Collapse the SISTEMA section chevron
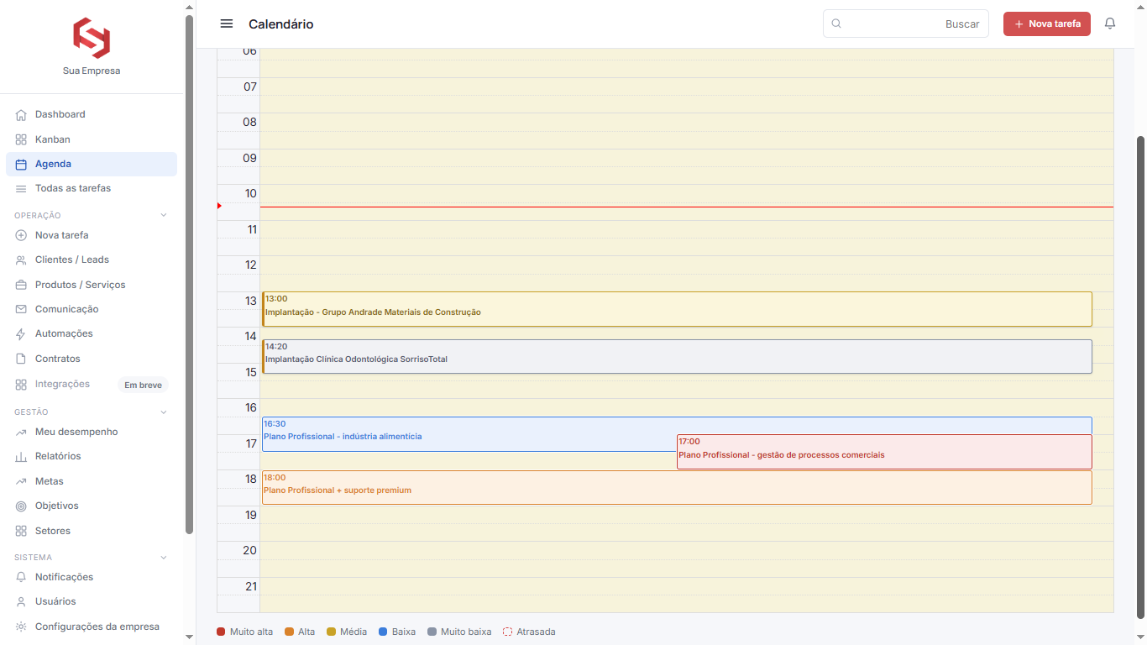The height and width of the screenshot is (645, 1147). coord(164,557)
